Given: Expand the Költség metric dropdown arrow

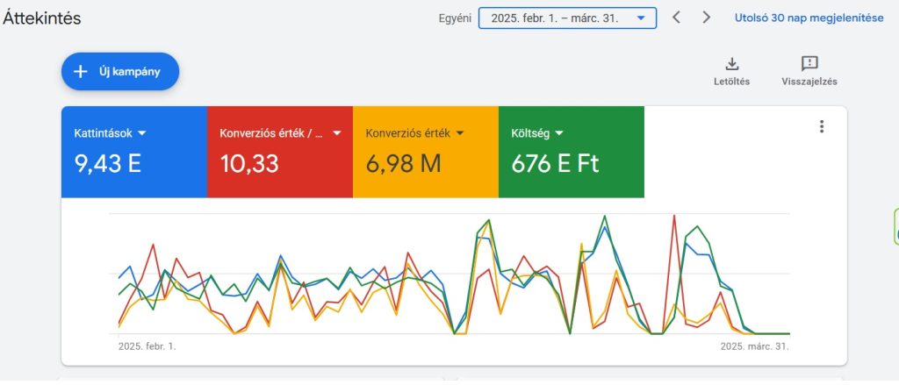Looking at the screenshot, I should coord(558,133).
